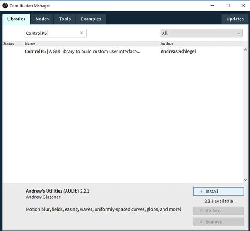Screen dimensions: 250x231
Task: Click into the ControlP5 search field
Action: click(56, 33)
